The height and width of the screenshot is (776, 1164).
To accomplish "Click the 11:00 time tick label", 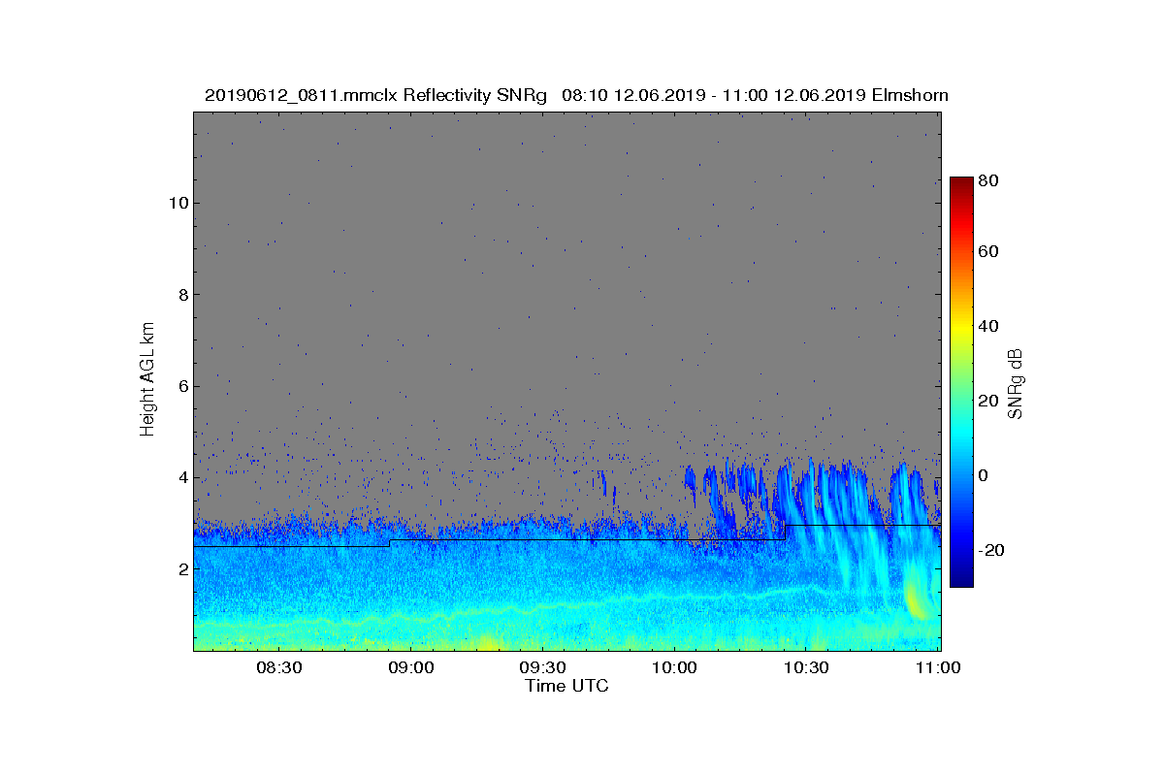I will (939, 667).
